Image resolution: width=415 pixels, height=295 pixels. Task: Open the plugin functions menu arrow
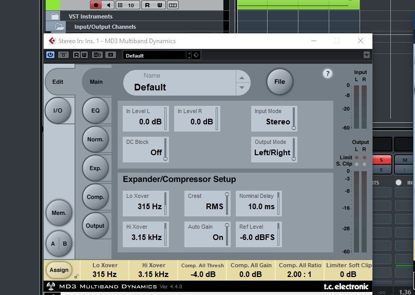(366, 55)
